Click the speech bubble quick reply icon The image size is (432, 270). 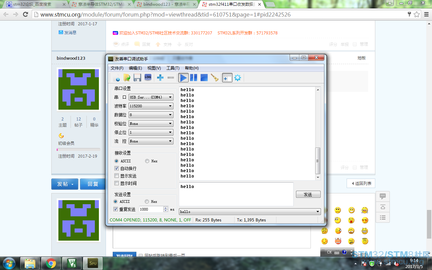[383, 196]
